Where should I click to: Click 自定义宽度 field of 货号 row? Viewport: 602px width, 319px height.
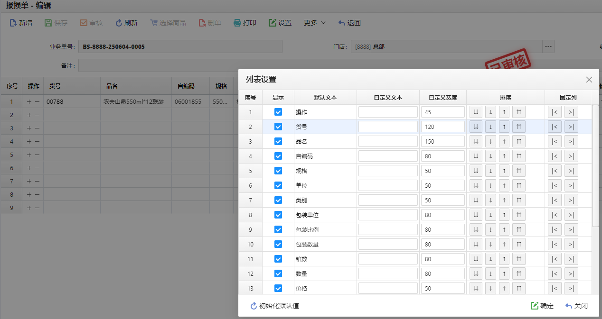pyautogui.click(x=443, y=127)
